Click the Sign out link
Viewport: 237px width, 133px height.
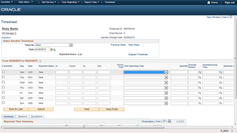230,3
